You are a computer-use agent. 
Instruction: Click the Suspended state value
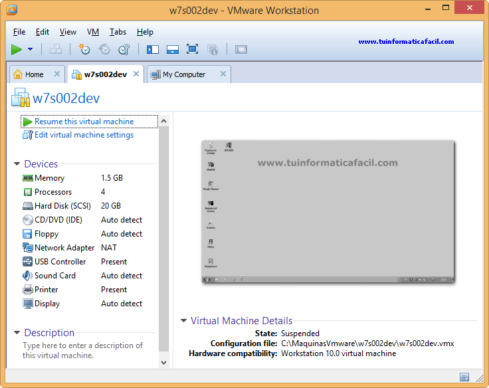pos(300,334)
